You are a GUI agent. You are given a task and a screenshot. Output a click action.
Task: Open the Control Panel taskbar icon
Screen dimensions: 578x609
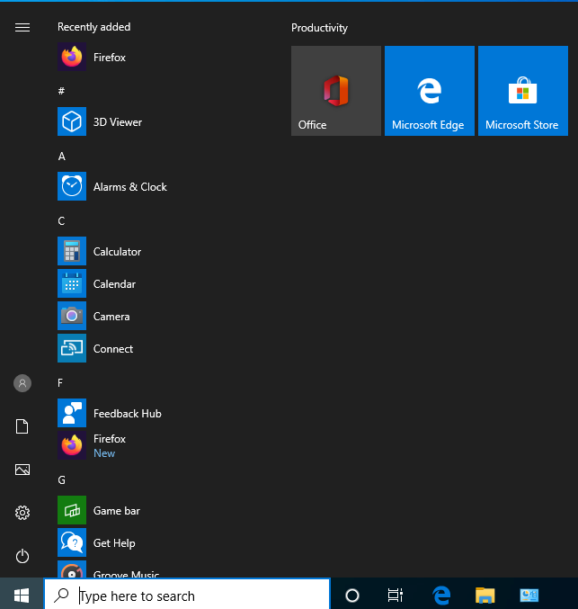(x=529, y=595)
